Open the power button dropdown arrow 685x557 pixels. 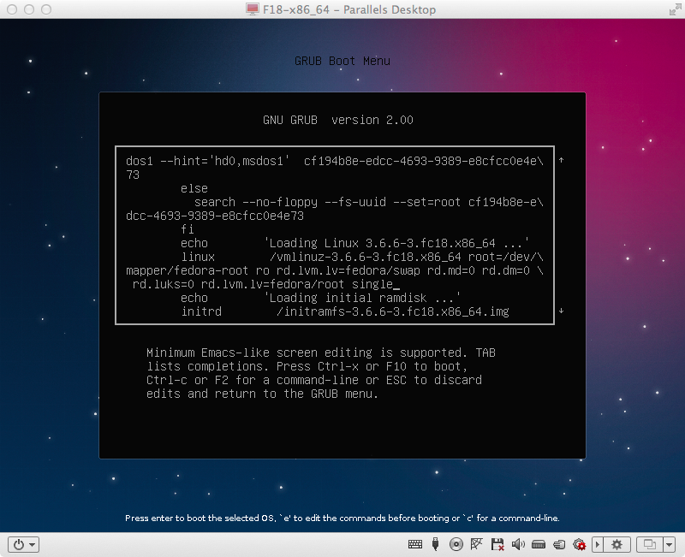click(x=33, y=545)
